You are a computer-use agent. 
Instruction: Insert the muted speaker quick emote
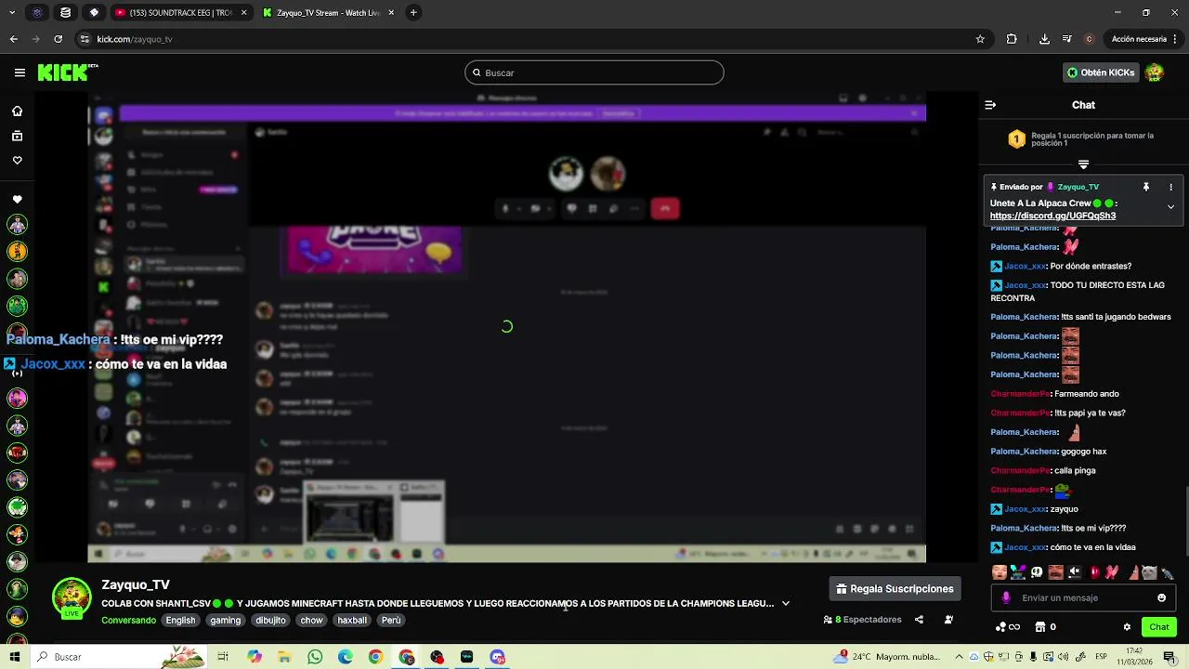(x=1075, y=572)
